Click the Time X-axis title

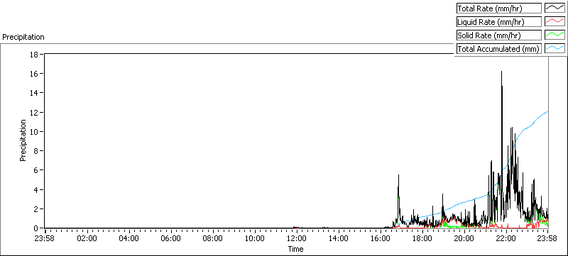pos(295,249)
